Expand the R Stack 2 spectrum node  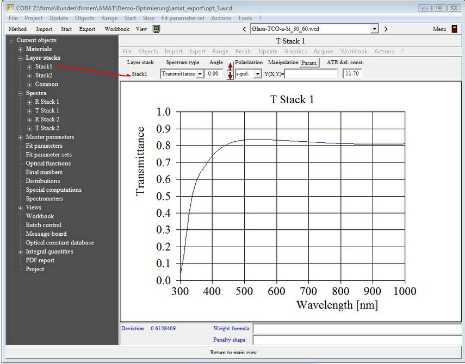point(30,120)
